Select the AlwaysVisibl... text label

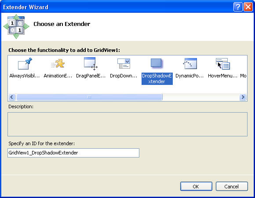25,76
